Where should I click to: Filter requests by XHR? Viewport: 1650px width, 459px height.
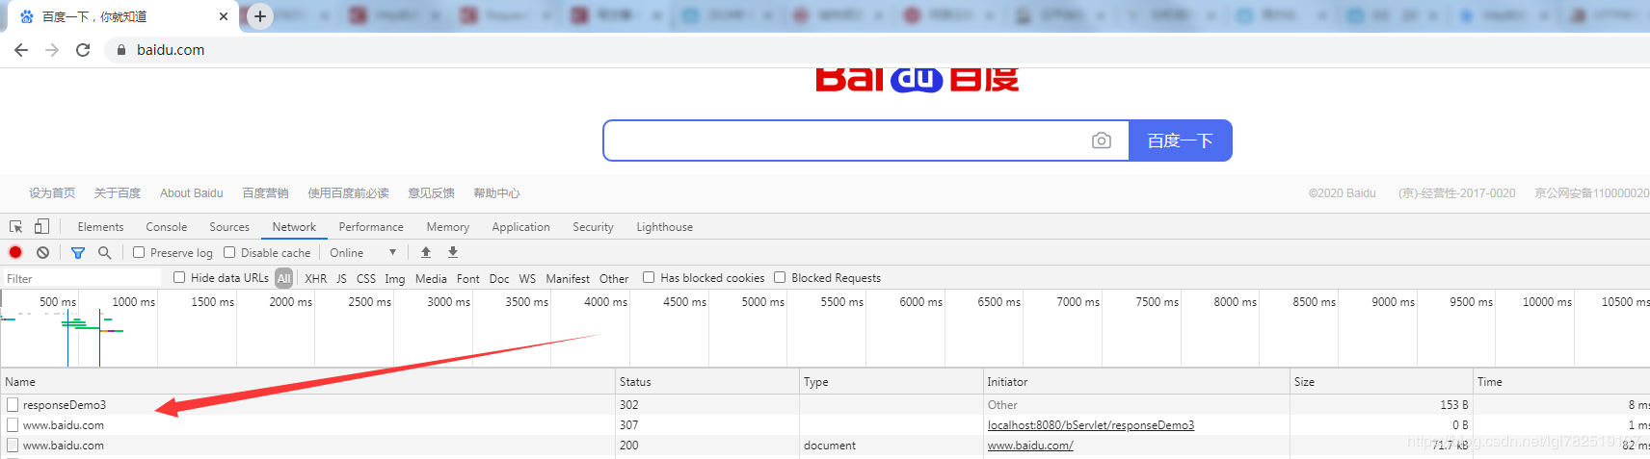point(316,278)
